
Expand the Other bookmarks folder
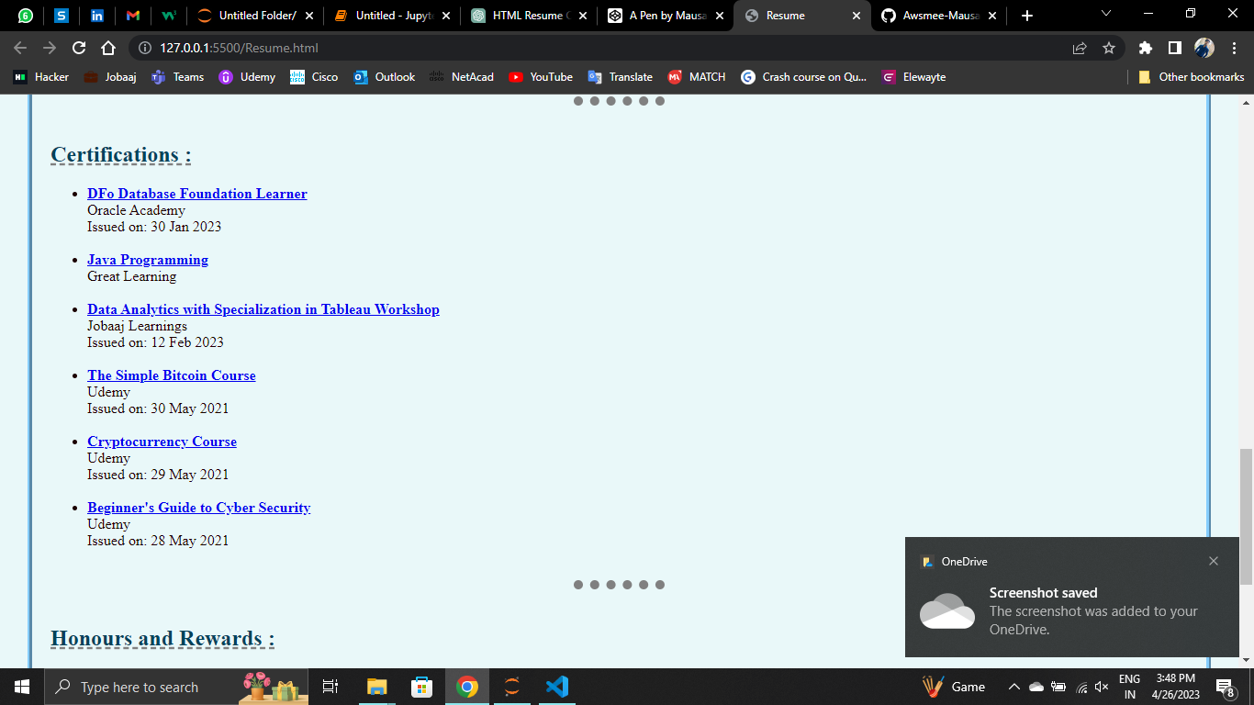click(1191, 77)
